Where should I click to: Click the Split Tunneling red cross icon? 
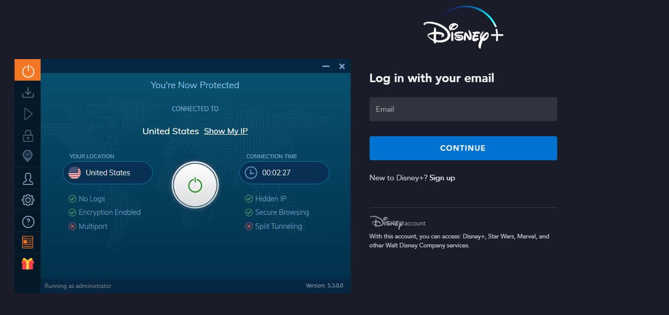pos(249,226)
